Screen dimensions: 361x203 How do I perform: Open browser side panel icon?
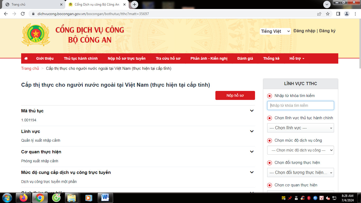(338, 14)
